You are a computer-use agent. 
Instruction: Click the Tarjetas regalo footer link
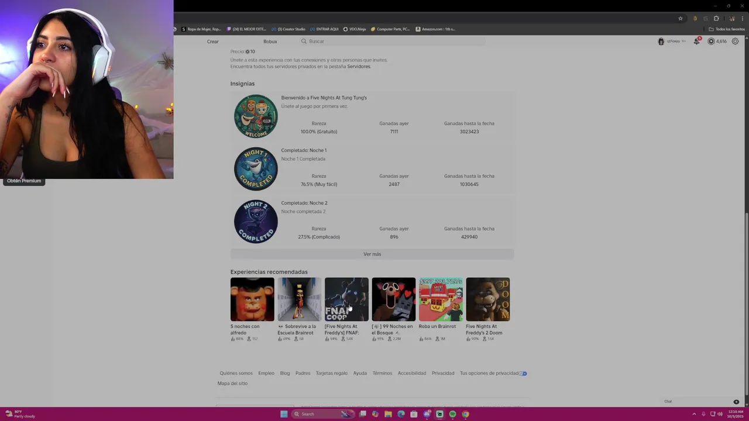point(332,373)
